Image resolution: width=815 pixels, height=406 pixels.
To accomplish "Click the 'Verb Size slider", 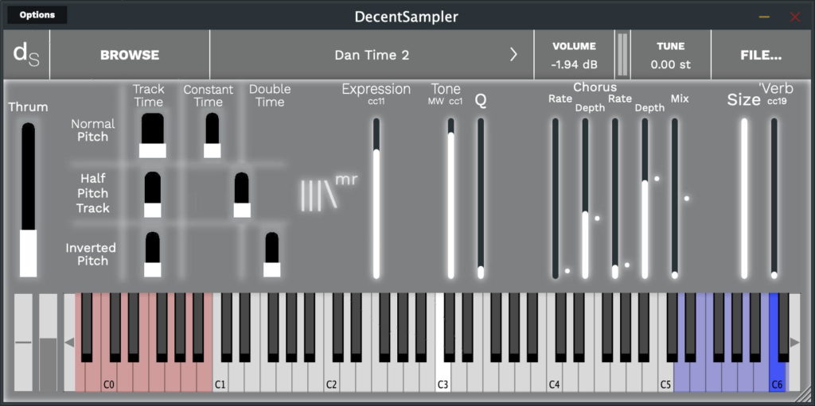I will tap(744, 199).
